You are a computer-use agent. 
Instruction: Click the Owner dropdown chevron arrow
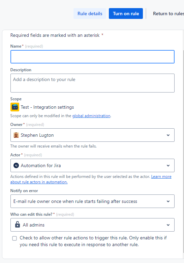pyautogui.click(x=168, y=135)
